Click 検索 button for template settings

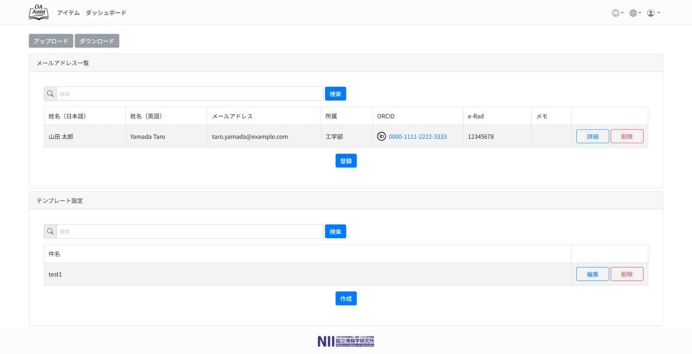coord(335,231)
